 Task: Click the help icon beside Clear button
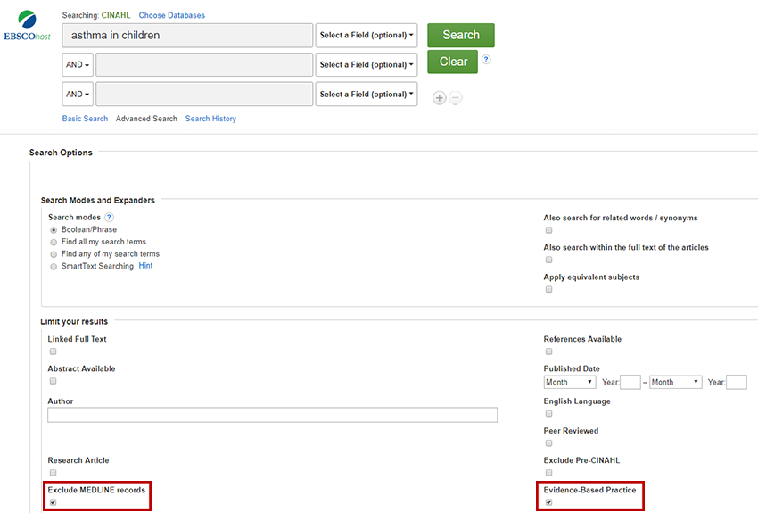point(486,61)
